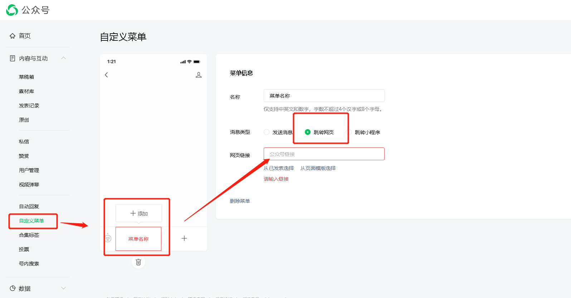Open 原创 page
Image resolution: width=571 pixels, height=298 pixels.
(x=24, y=120)
